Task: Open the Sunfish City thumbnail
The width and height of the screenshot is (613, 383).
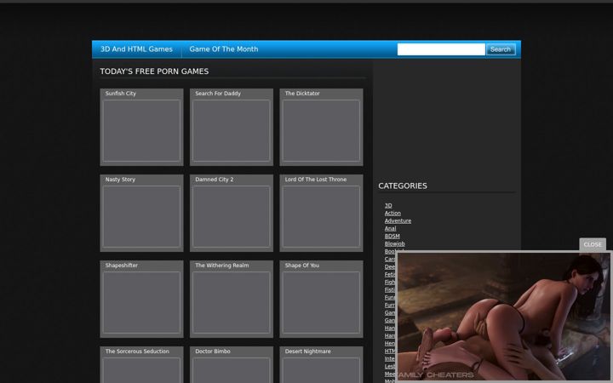Action: (x=141, y=130)
